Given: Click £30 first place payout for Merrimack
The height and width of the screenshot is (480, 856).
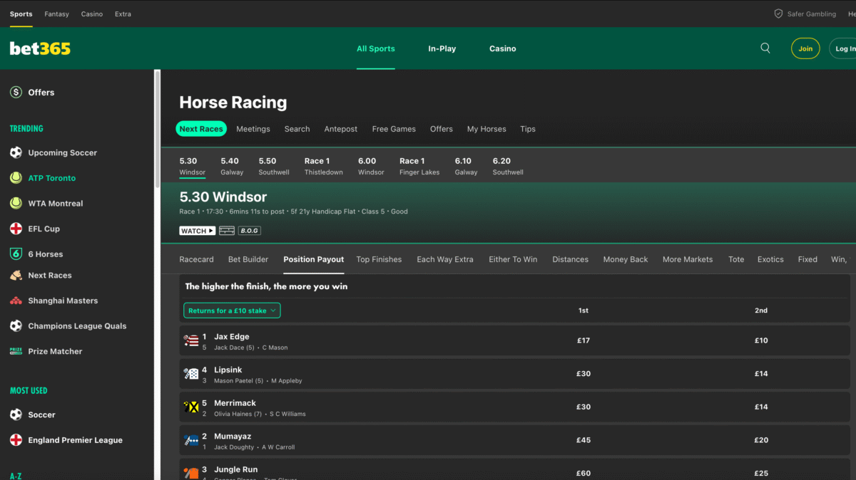Looking at the screenshot, I should point(584,407).
